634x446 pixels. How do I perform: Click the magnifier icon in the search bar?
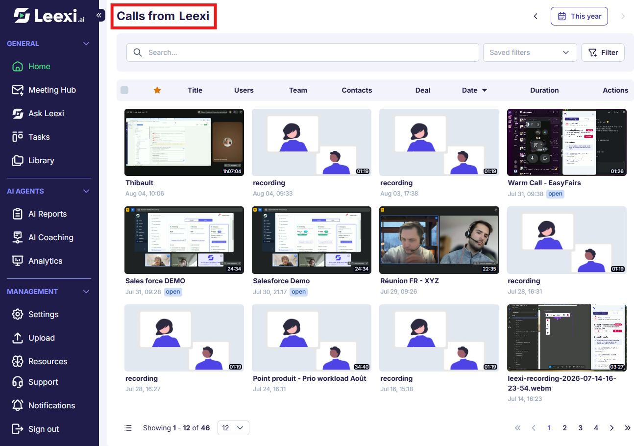click(138, 52)
